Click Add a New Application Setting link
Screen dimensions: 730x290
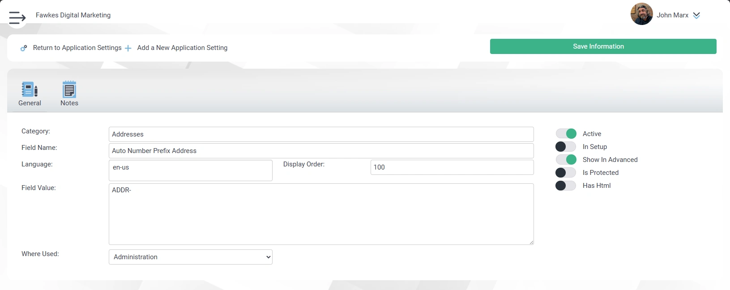[182, 48]
